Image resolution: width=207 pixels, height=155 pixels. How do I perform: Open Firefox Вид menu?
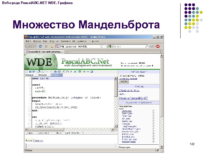click(45, 41)
